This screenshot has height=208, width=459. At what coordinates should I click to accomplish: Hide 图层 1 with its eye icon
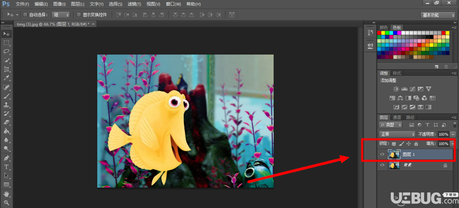click(x=382, y=154)
